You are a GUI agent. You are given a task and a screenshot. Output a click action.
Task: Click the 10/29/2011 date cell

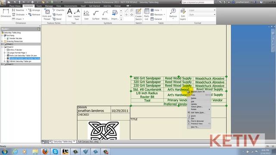click(x=120, y=111)
